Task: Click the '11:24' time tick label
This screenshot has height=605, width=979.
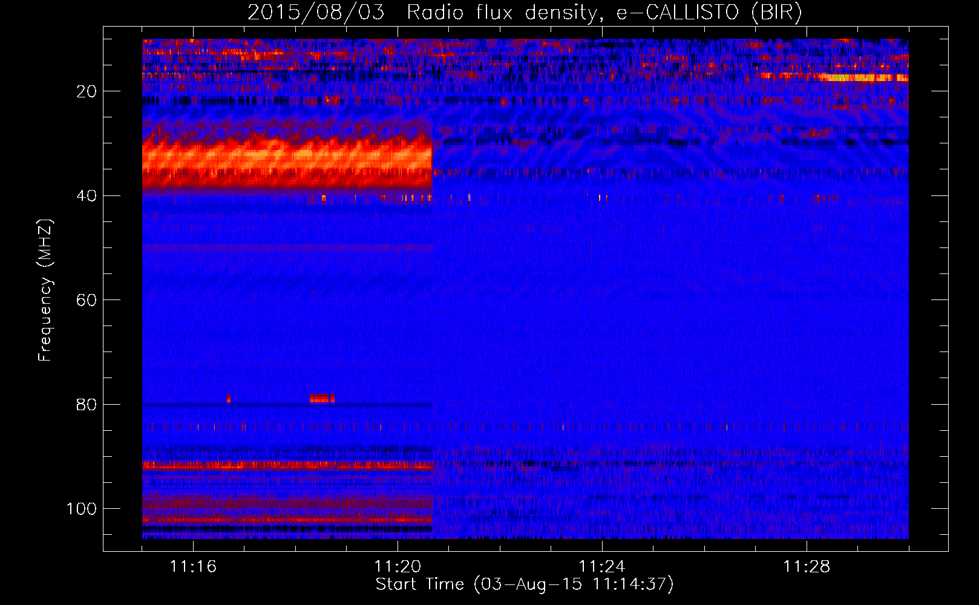Action: point(602,567)
